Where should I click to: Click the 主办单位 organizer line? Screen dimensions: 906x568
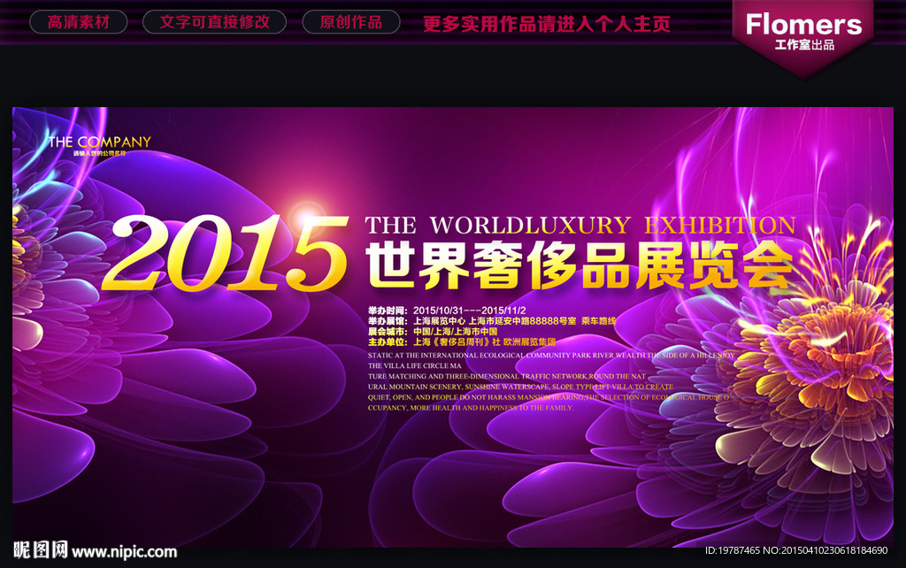pos(462,342)
